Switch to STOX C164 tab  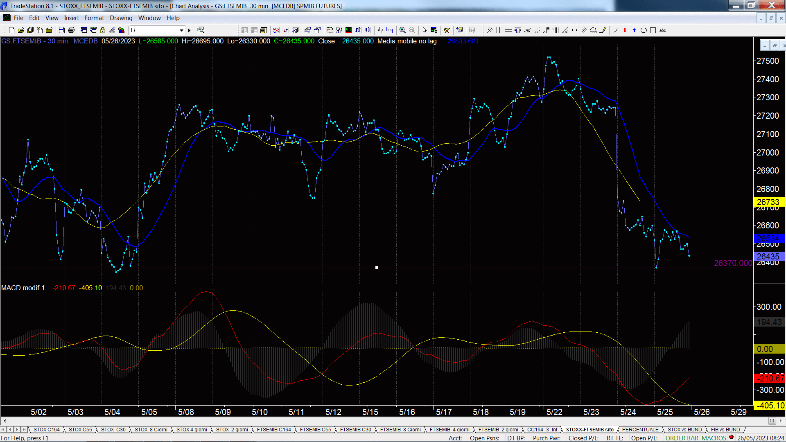[x=46, y=430]
